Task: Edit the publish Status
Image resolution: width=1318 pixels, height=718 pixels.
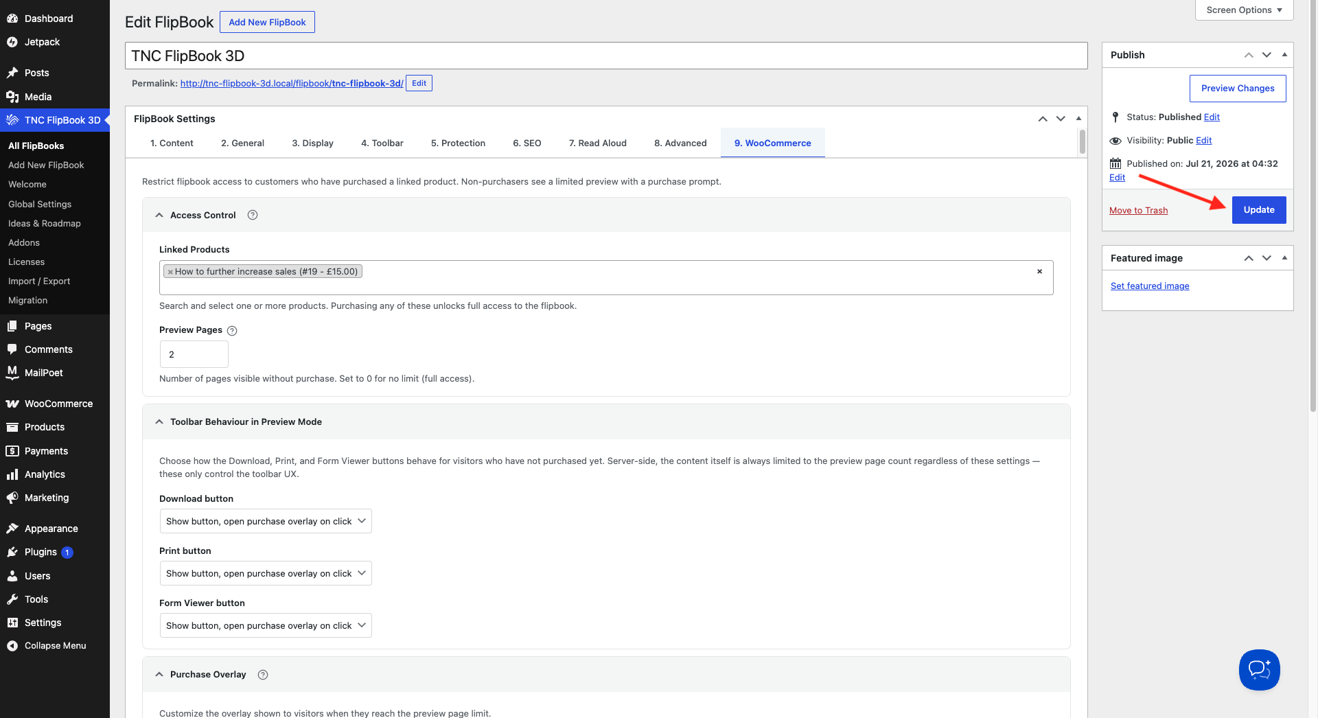Action: 1212,117
